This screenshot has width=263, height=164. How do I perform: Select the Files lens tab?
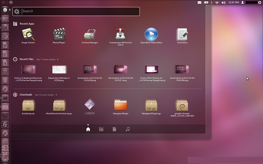(114, 129)
